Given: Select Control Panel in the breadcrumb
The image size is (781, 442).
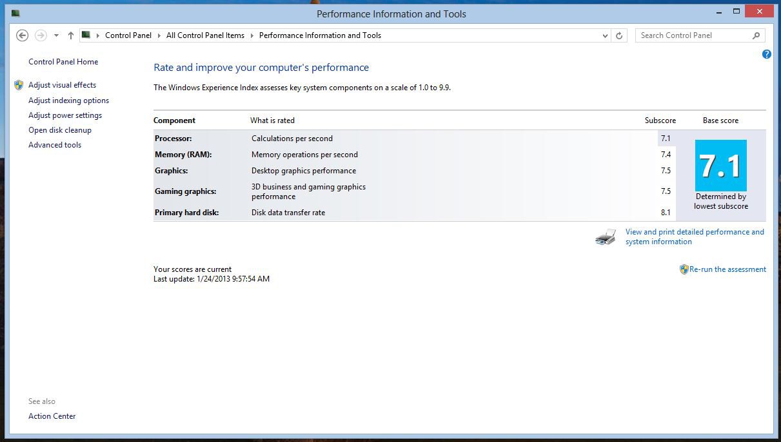Looking at the screenshot, I should point(128,35).
